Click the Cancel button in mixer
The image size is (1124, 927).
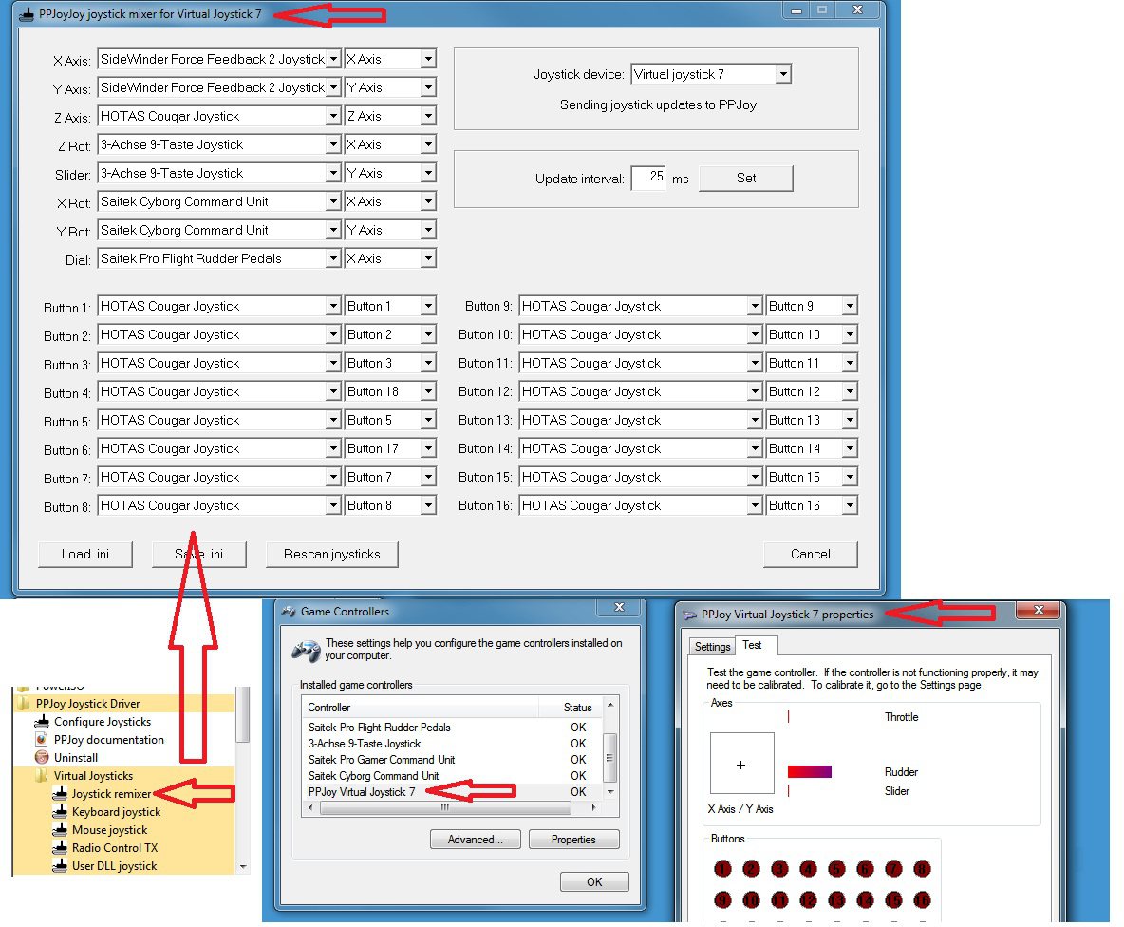pos(810,554)
